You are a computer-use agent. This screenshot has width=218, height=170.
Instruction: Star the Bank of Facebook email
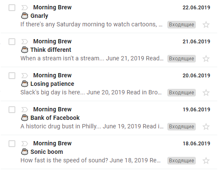pos(206,127)
